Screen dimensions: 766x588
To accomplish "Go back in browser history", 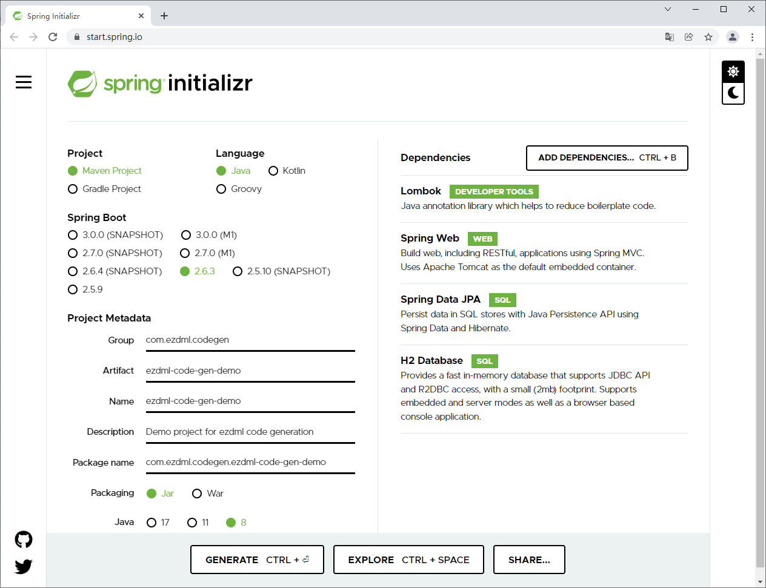I will pos(14,37).
